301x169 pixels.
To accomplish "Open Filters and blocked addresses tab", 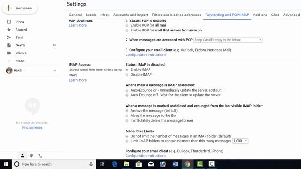I will click(x=177, y=15).
